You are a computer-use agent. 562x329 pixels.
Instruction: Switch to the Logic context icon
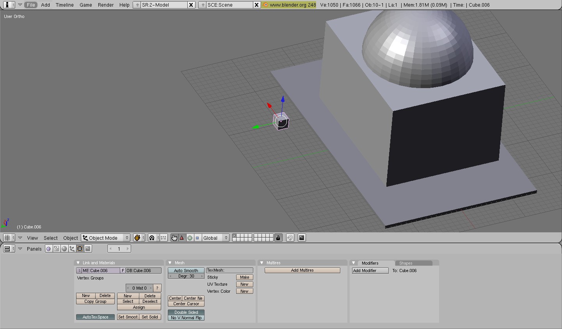(49, 249)
